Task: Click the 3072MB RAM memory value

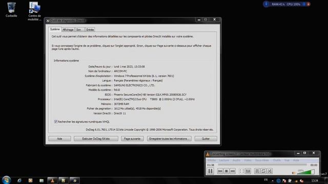Action: [x=121, y=104]
